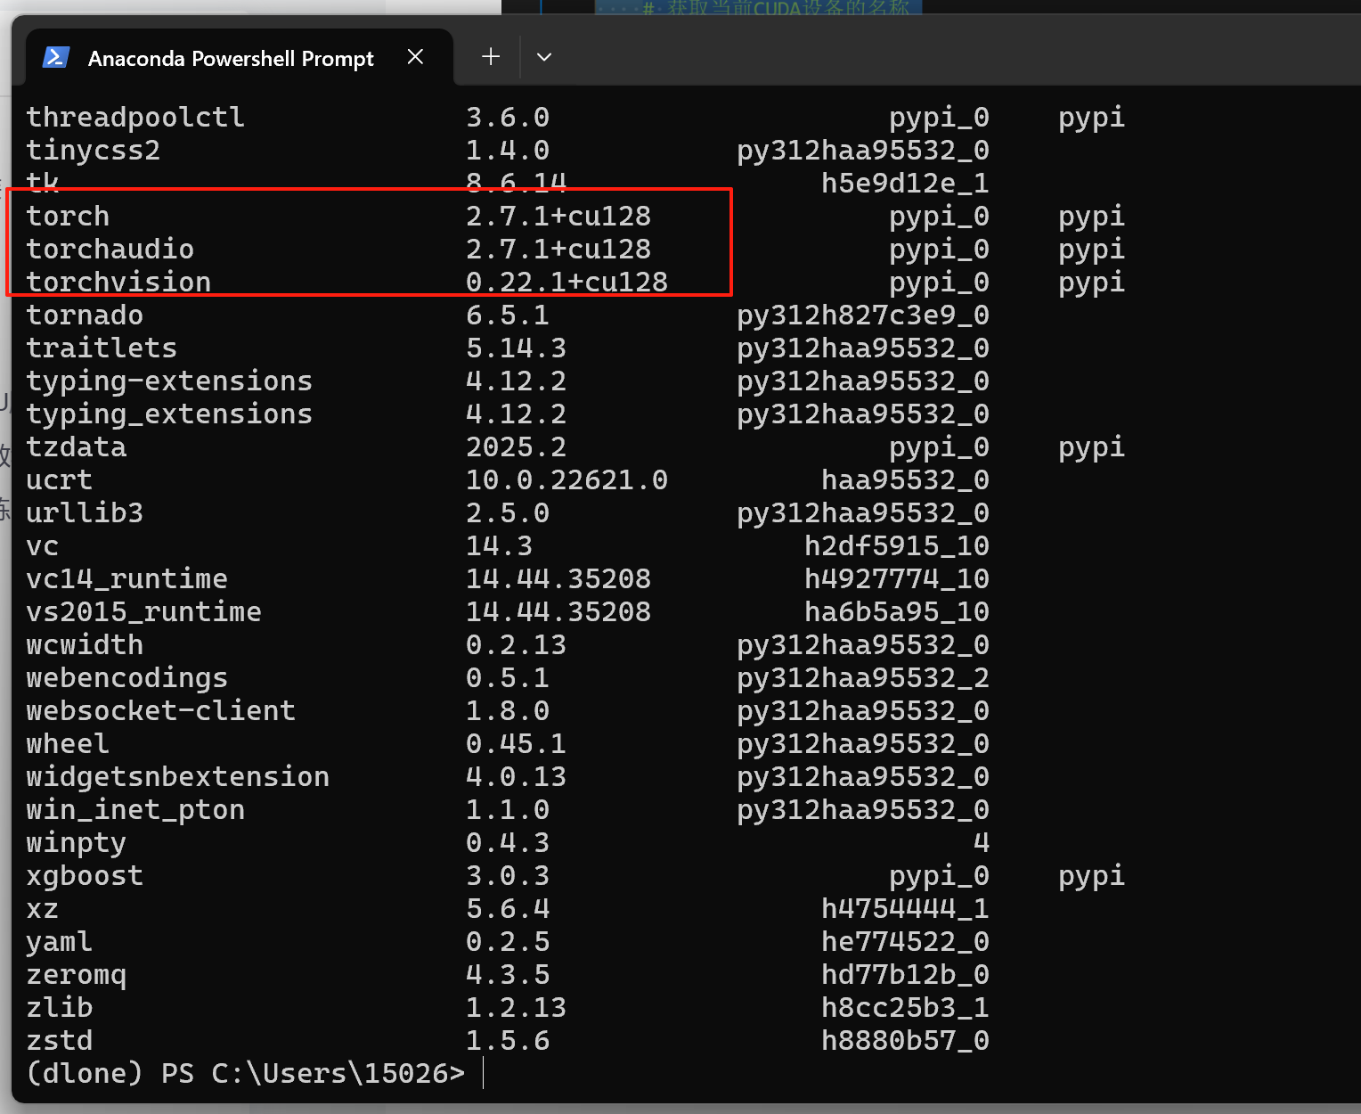Click the tinycss2 package name

click(94, 151)
